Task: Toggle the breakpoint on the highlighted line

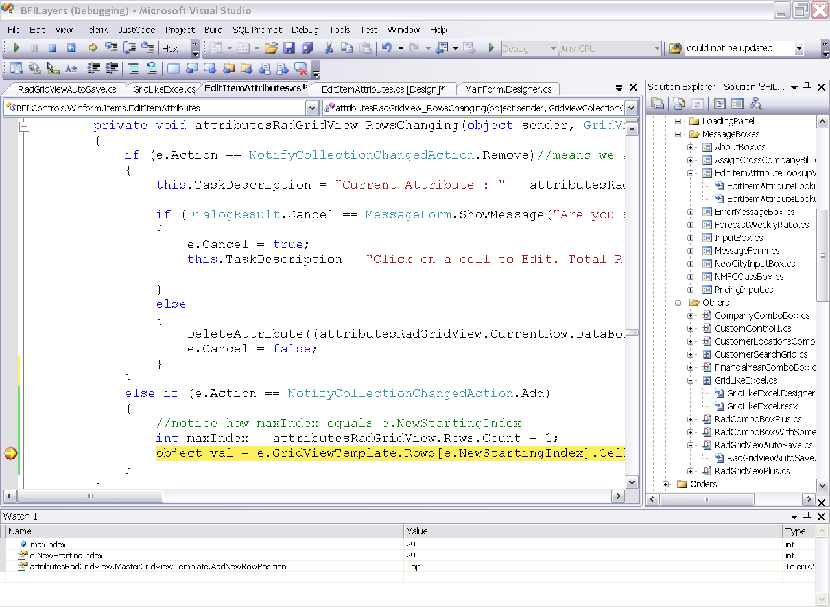Action: click(x=10, y=453)
